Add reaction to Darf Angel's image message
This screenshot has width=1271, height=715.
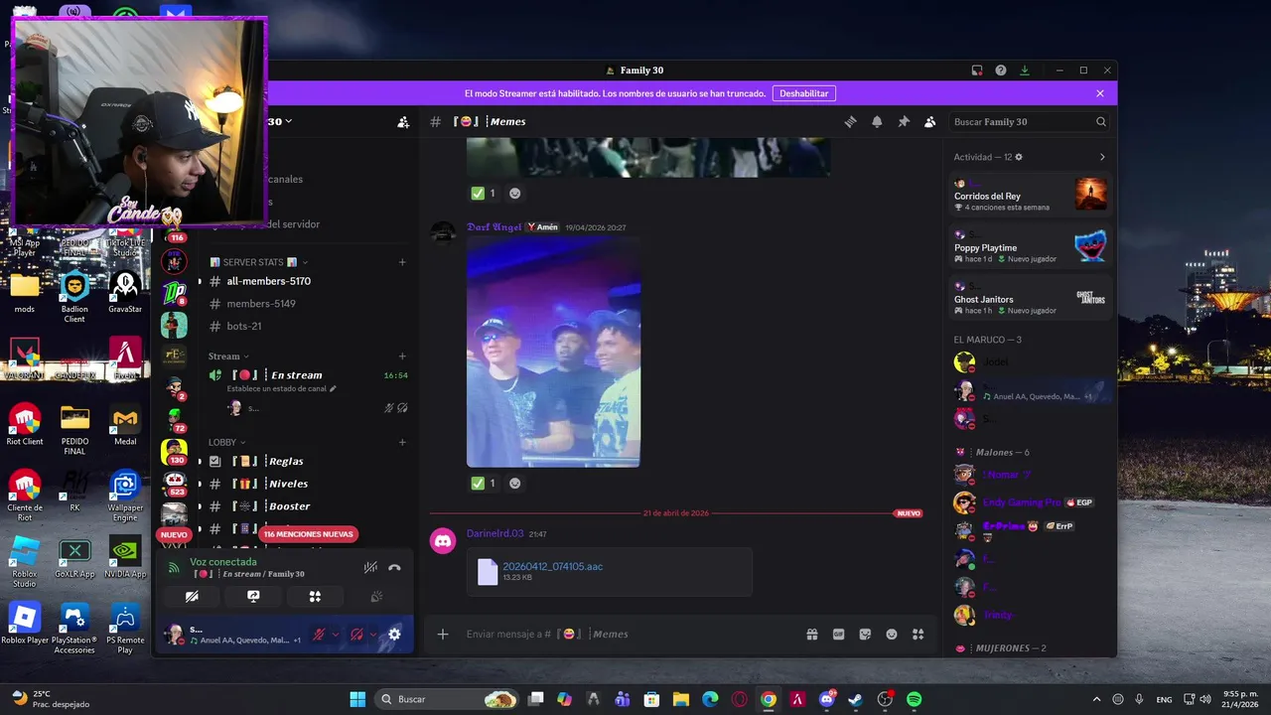pyautogui.click(x=514, y=484)
